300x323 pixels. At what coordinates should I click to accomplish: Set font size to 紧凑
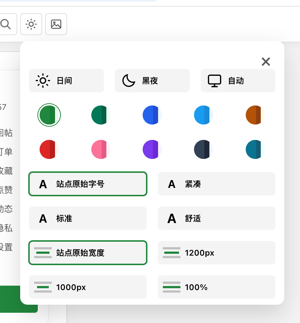(x=216, y=184)
